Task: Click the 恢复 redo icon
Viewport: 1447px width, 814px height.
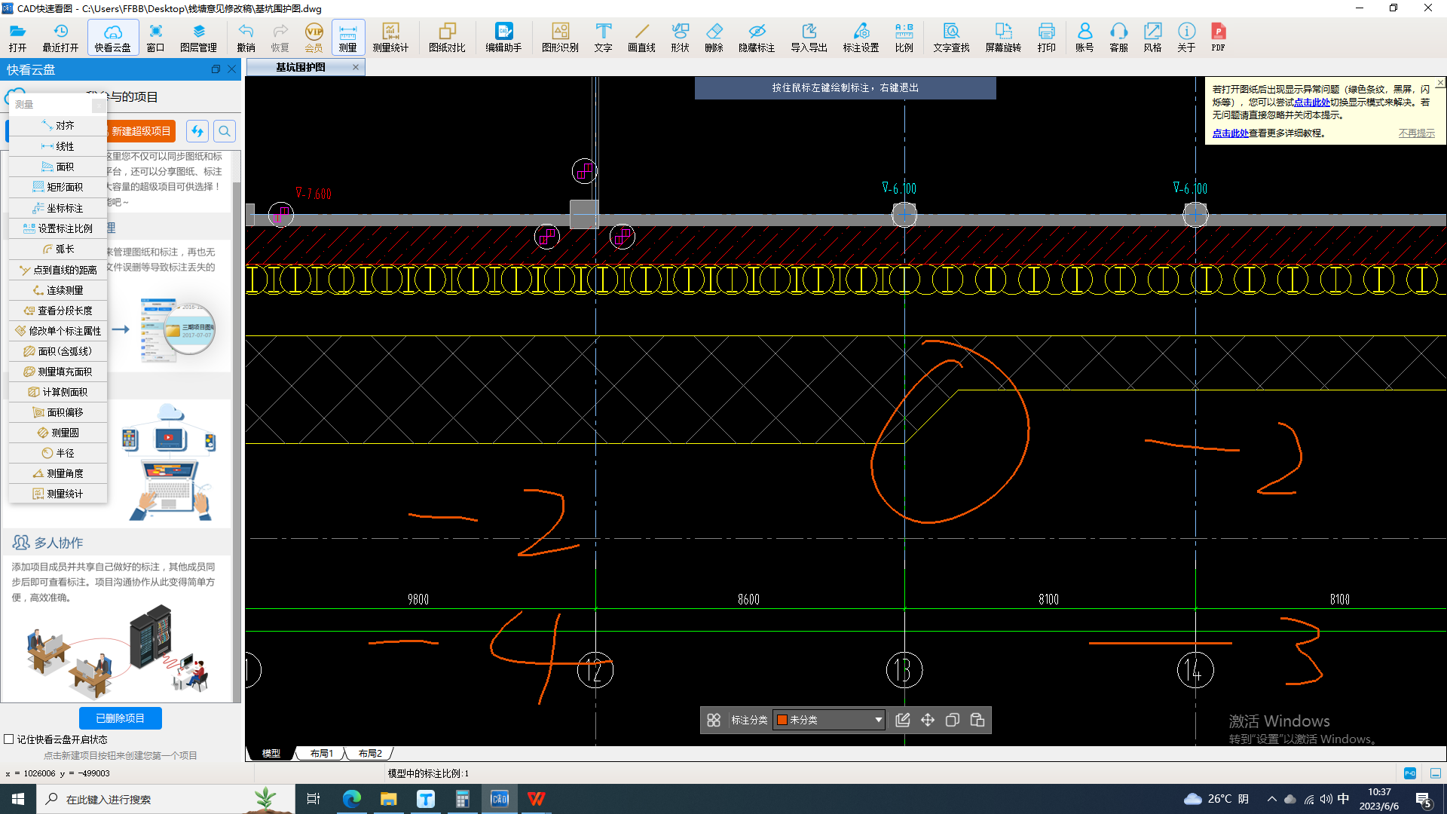Action: (x=280, y=37)
